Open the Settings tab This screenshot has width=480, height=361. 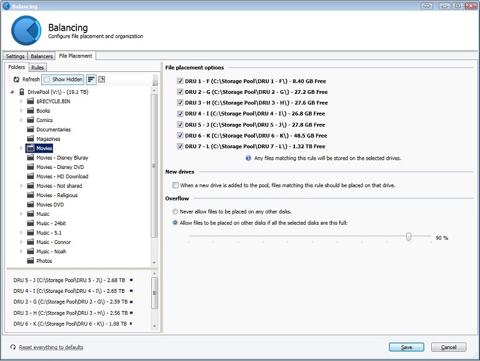pos(15,56)
